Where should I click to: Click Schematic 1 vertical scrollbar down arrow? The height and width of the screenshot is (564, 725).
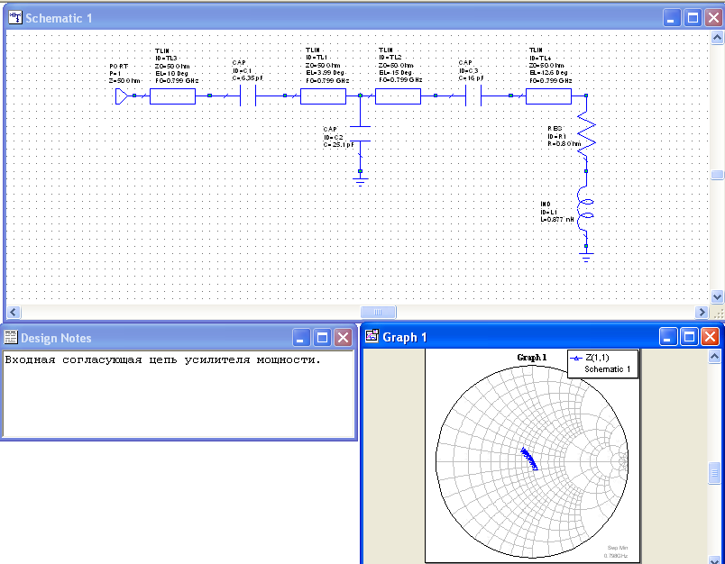pos(717,297)
